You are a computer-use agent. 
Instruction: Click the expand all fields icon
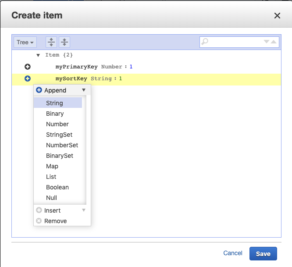51,42
